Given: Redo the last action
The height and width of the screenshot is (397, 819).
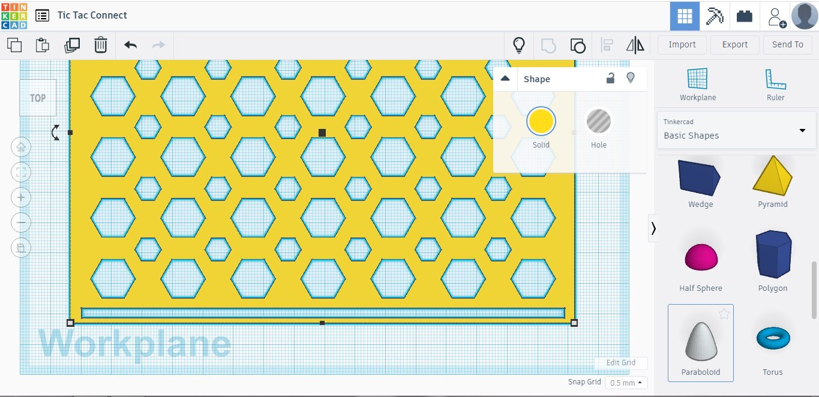Looking at the screenshot, I should tap(158, 45).
